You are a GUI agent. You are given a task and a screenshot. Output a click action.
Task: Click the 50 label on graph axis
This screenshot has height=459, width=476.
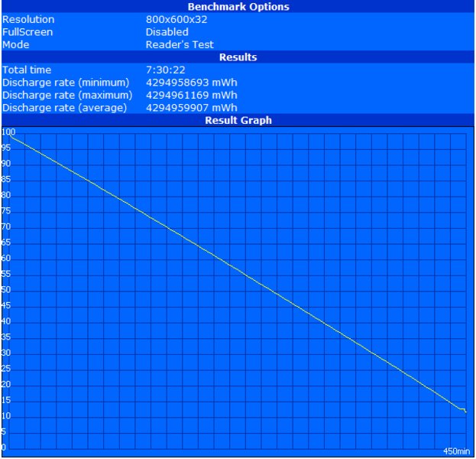6,289
